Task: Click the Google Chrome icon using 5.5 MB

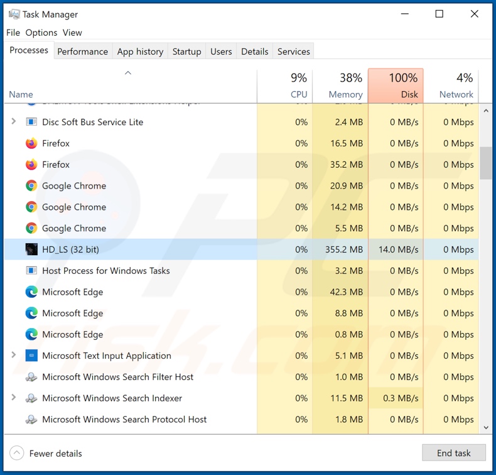Action: (31, 228)
